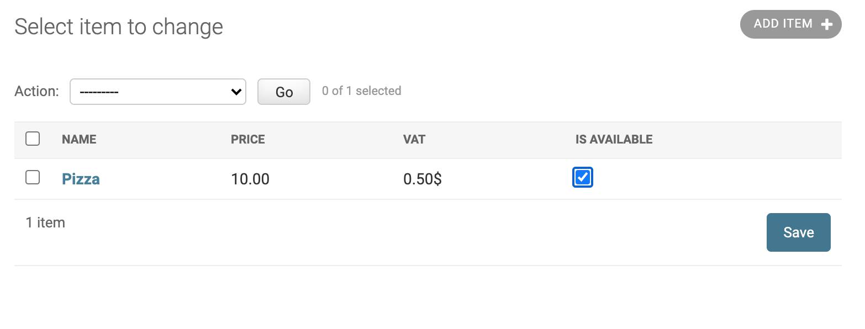Screen dimensions: 865x329
Task: Click the IS AVAILABLE column header
Action: [614, 139]
